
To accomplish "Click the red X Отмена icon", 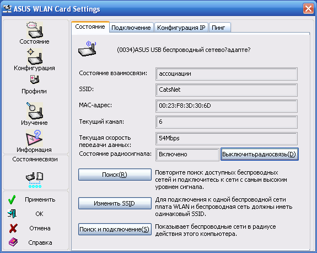I will [13, 228].
